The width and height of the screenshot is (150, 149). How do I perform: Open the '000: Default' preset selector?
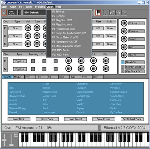35,12
